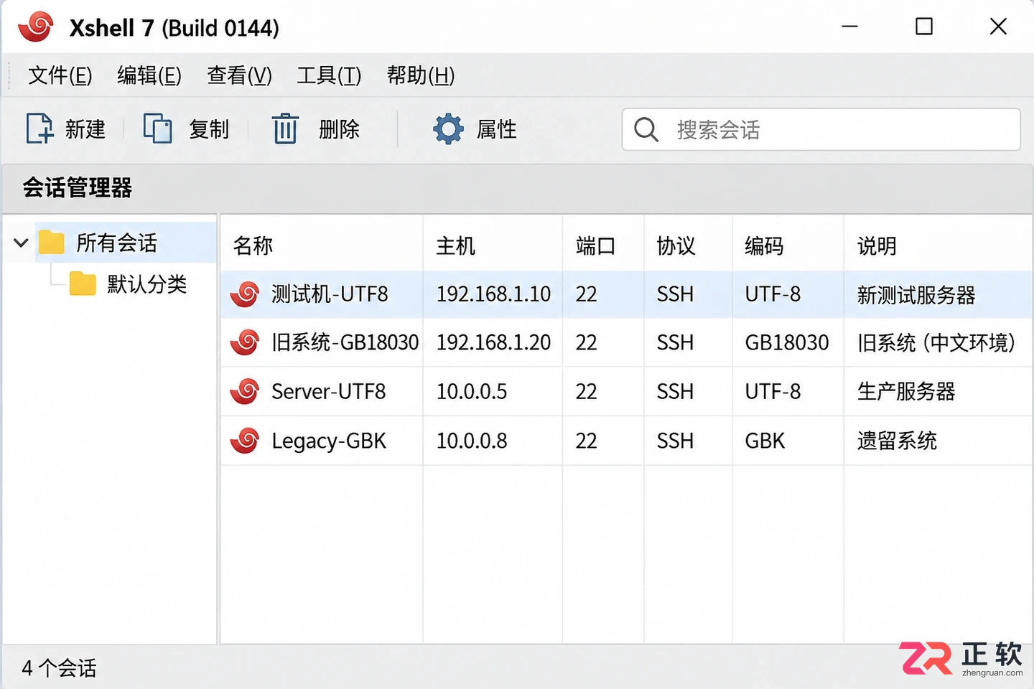Image resolution: width=1034 pixels, height=689 pixels.
Task: Click the 属性 button label
Action: 497,129
